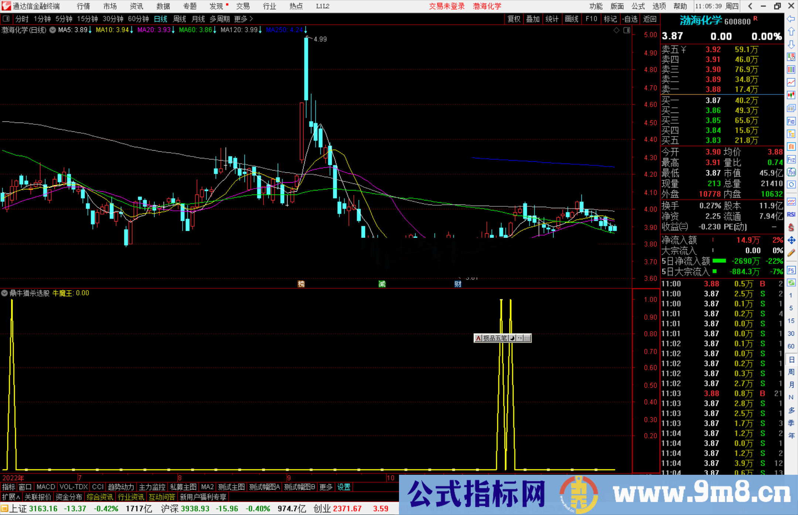Click the orange document sidebar icon
This screenshot has width=798, height=515.
click(x=791, y=147)
